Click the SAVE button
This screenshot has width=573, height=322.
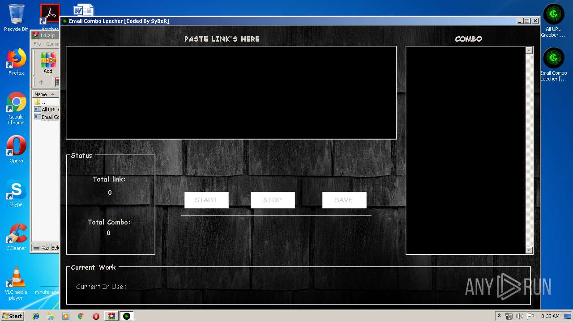(344, 200)
